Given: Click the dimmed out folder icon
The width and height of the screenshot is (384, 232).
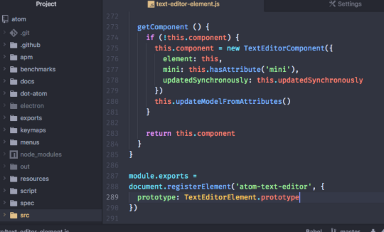Looking at the screenshot, I should point(14,167).
